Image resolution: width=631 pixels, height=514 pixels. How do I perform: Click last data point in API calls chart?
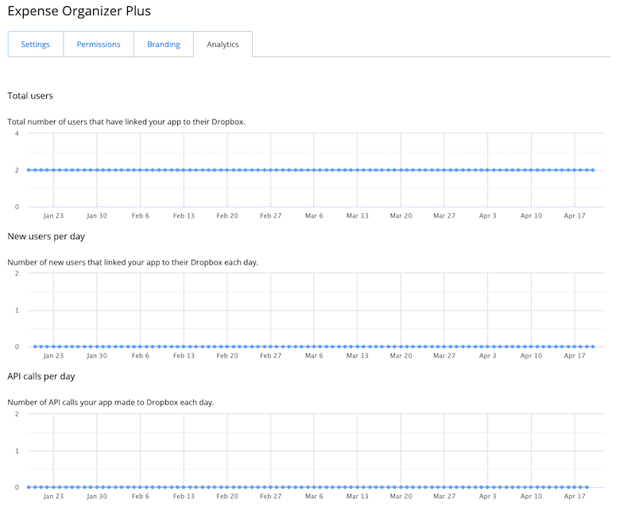[586, 487]
